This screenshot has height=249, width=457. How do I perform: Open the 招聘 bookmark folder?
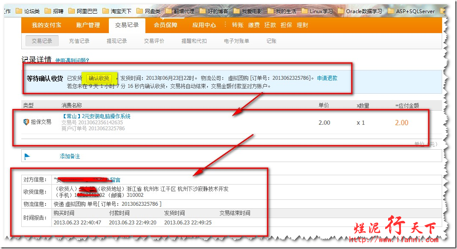pos(54,11)
